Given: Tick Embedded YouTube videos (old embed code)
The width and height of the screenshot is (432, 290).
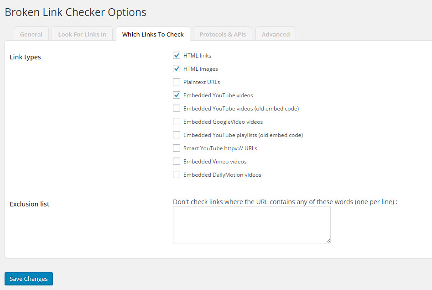Looking at the screenshot, I should tap(177, 108).
